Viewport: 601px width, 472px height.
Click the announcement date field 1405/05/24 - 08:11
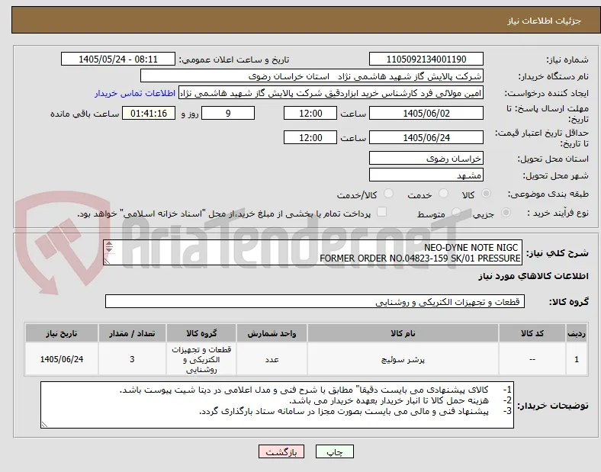pyautogui.click(x=118, y=59)
